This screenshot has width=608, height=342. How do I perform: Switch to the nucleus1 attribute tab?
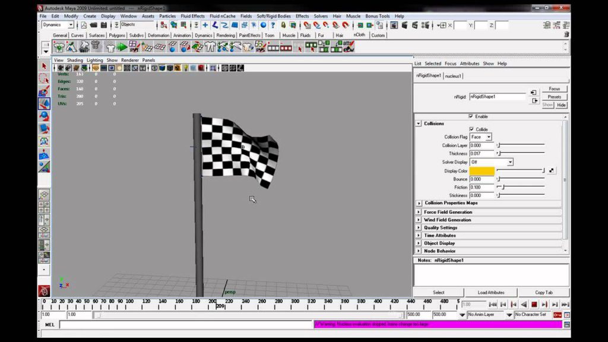[x=453, y=76]
